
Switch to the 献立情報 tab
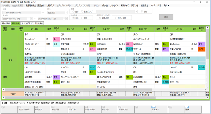click(6, 24)
